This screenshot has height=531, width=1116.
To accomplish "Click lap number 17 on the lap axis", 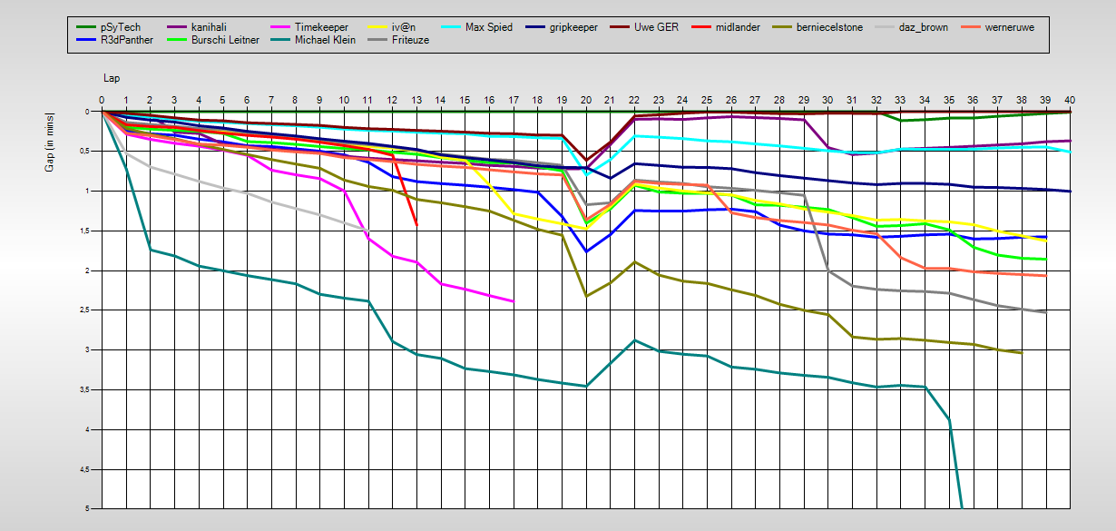I will pyautogui.click(x=514, y=101).
